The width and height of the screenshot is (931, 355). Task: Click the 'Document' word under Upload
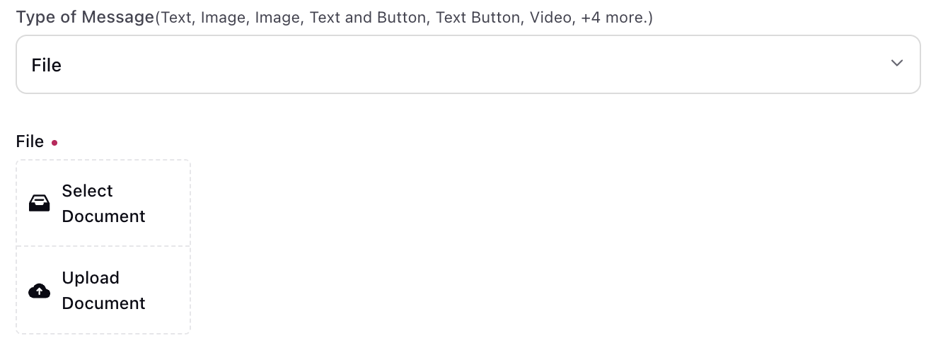[104, 303]
